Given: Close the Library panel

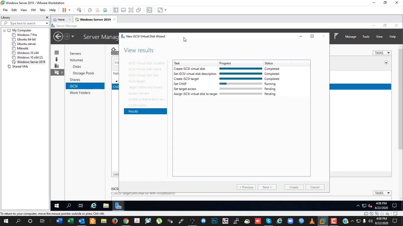Looking at the screenshot, I should [47, 18].
